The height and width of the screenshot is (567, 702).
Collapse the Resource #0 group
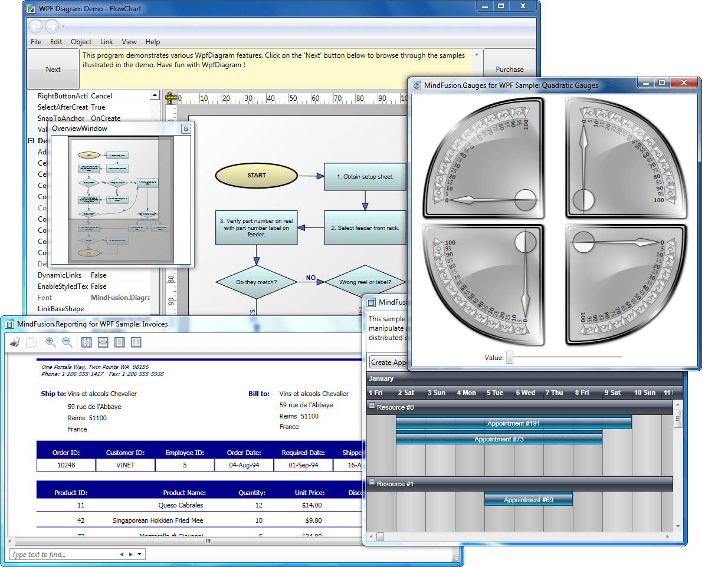coord(372,406)
